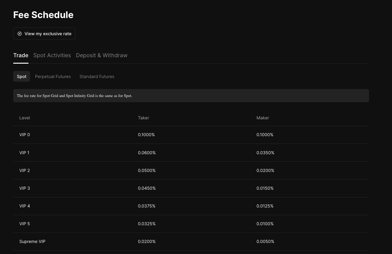The height and width of the screenshot is (254, 392).
Task: Switch to the Spot Activities tab
Action: [52, 55]
